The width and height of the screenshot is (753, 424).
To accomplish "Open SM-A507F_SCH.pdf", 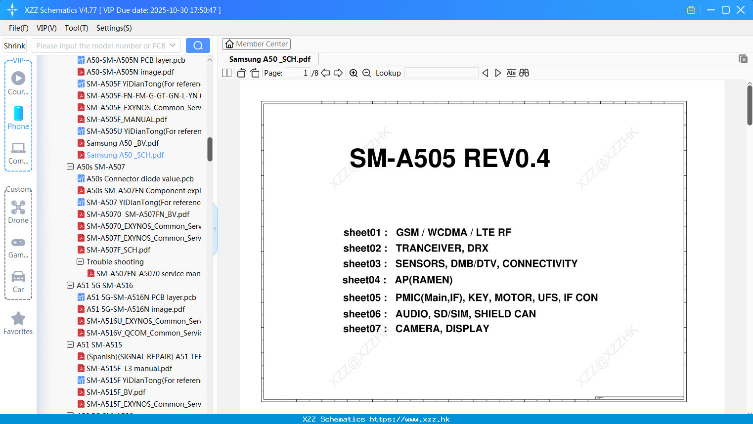I will pos(114,250).
